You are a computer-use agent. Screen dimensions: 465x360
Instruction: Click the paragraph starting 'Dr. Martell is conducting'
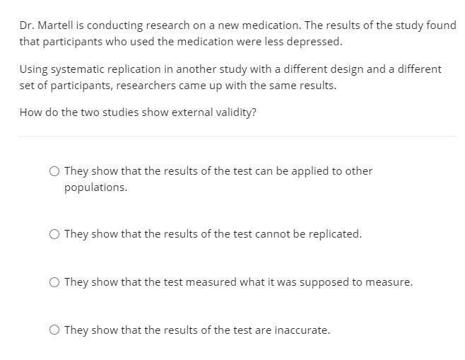point(238,33)
